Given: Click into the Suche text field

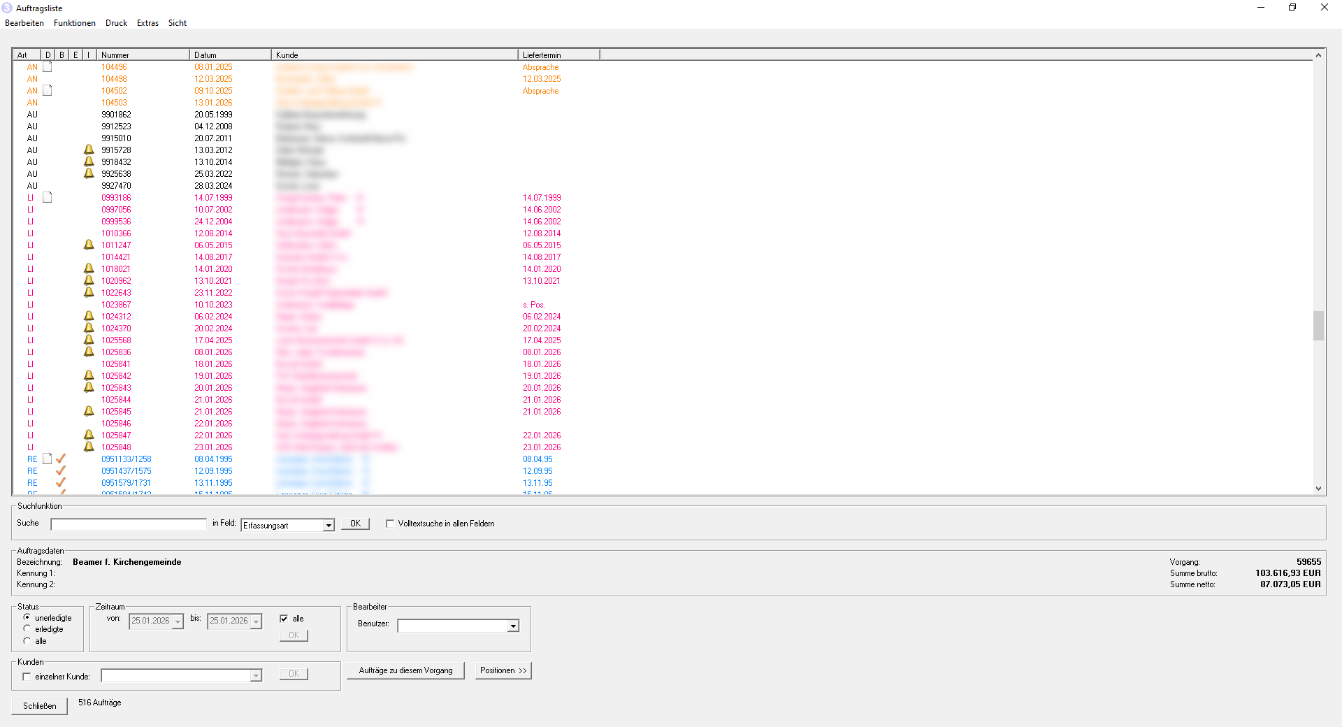Looking at the screenshot, I should coord(129,524).
